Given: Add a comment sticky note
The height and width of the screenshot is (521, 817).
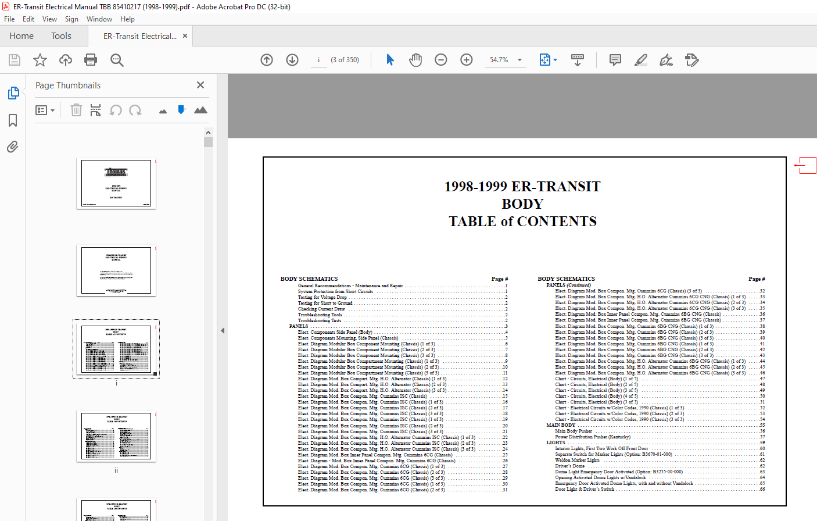Looking at the screenshot, I should pos(615,60).
